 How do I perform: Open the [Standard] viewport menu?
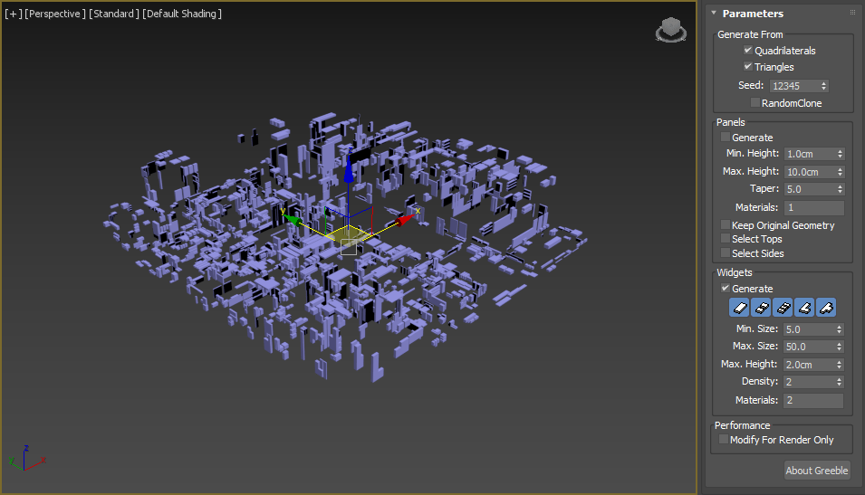(114, 14)
